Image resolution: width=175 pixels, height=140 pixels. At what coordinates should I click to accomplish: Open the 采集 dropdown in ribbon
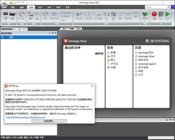click(x=6, y=20)
